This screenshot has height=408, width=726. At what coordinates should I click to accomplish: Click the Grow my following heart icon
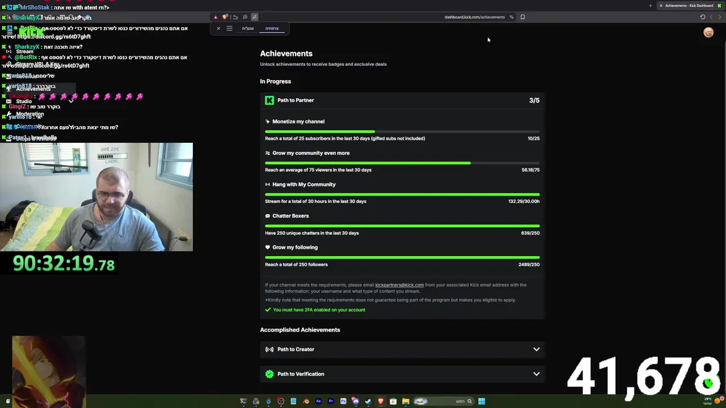click(268, 247)
